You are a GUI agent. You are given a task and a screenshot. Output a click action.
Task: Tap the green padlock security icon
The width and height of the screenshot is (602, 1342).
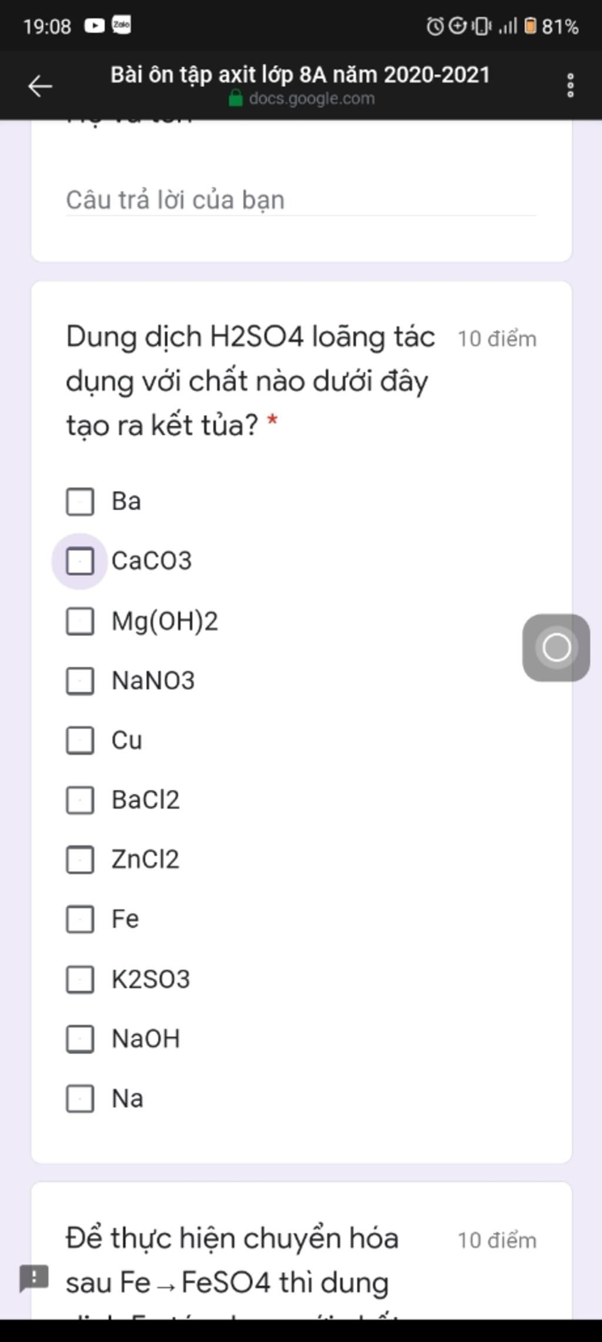pyautogui.click(x=235, y=98)
